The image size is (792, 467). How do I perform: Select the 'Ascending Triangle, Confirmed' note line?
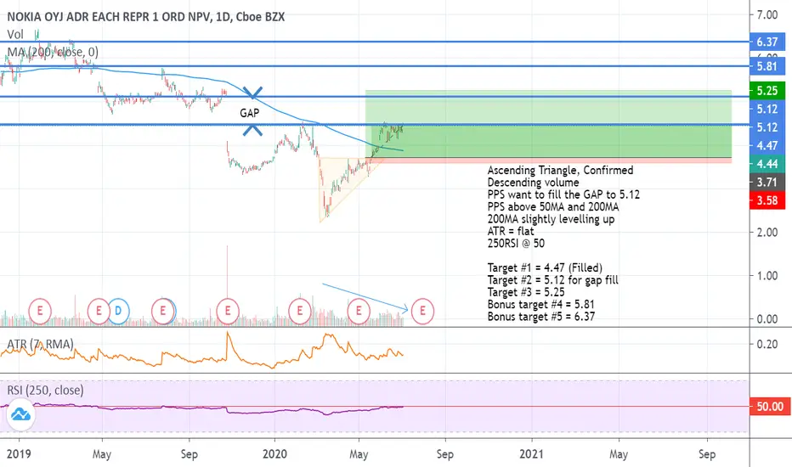tap(560, 170)
